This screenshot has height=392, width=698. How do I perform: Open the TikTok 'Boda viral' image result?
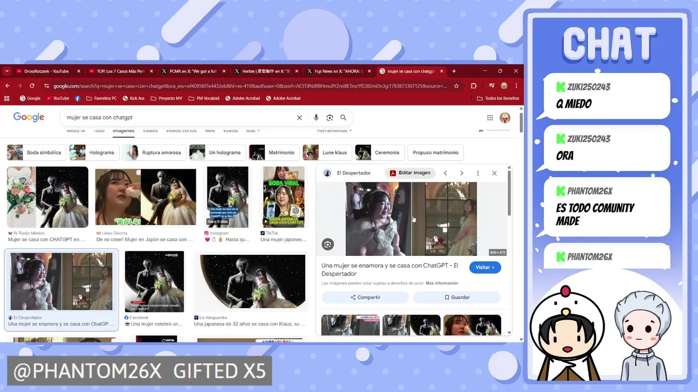pos(284,197)
